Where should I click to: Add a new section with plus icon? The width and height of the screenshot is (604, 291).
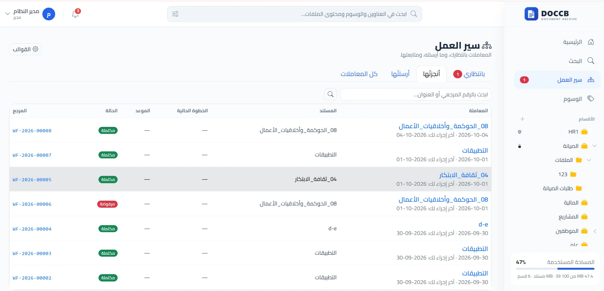[x=522, y=119]
